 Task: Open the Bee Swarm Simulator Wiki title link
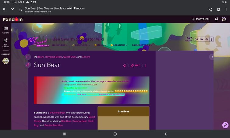(x=78, y=39)
